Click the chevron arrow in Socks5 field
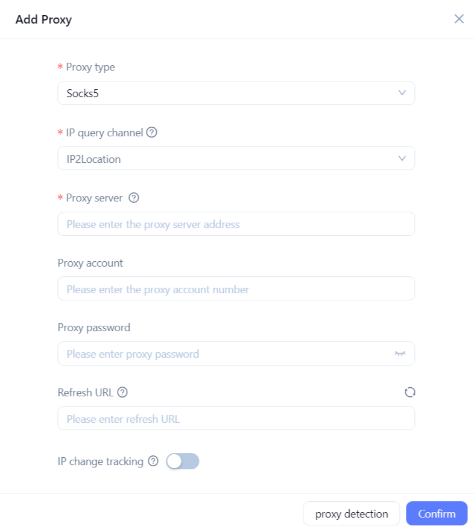The height and width of the screenshot is (529, 474). (402, 93)
